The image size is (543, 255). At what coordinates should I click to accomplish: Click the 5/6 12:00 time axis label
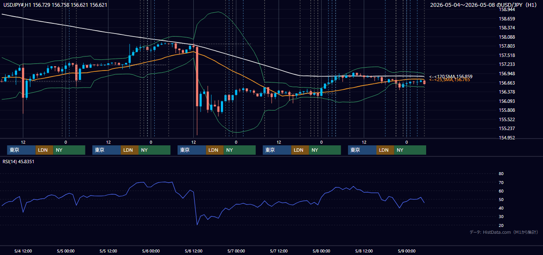tap(193, 251)
